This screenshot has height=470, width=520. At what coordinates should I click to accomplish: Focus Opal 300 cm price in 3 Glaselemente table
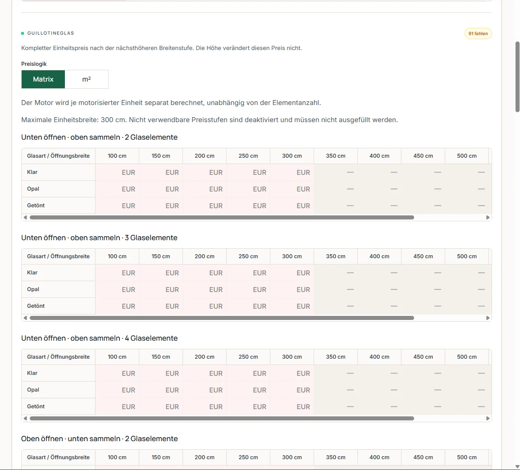click(292, 290)
